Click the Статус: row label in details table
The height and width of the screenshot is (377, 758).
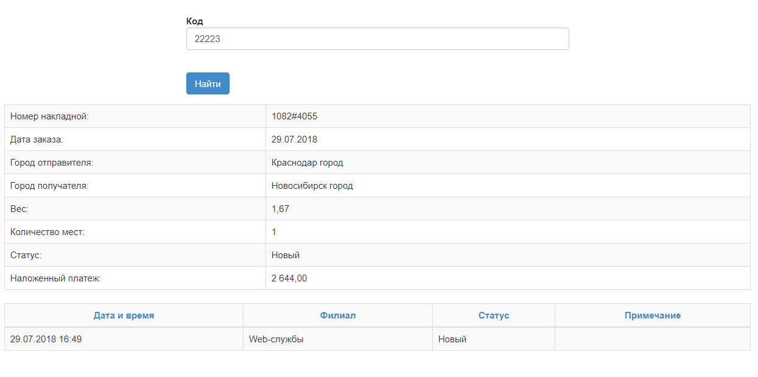tap(26, 255)
